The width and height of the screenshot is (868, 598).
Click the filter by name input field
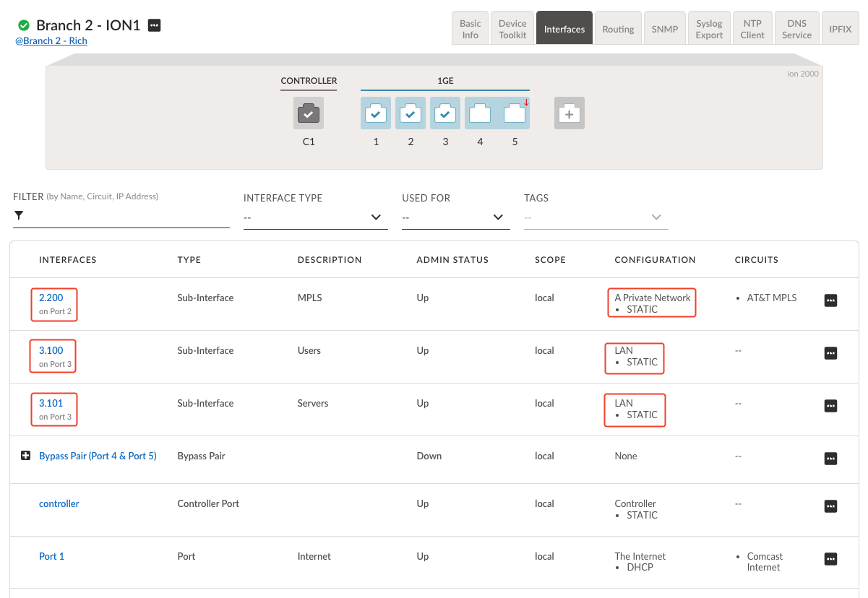[x=121, y=217]
